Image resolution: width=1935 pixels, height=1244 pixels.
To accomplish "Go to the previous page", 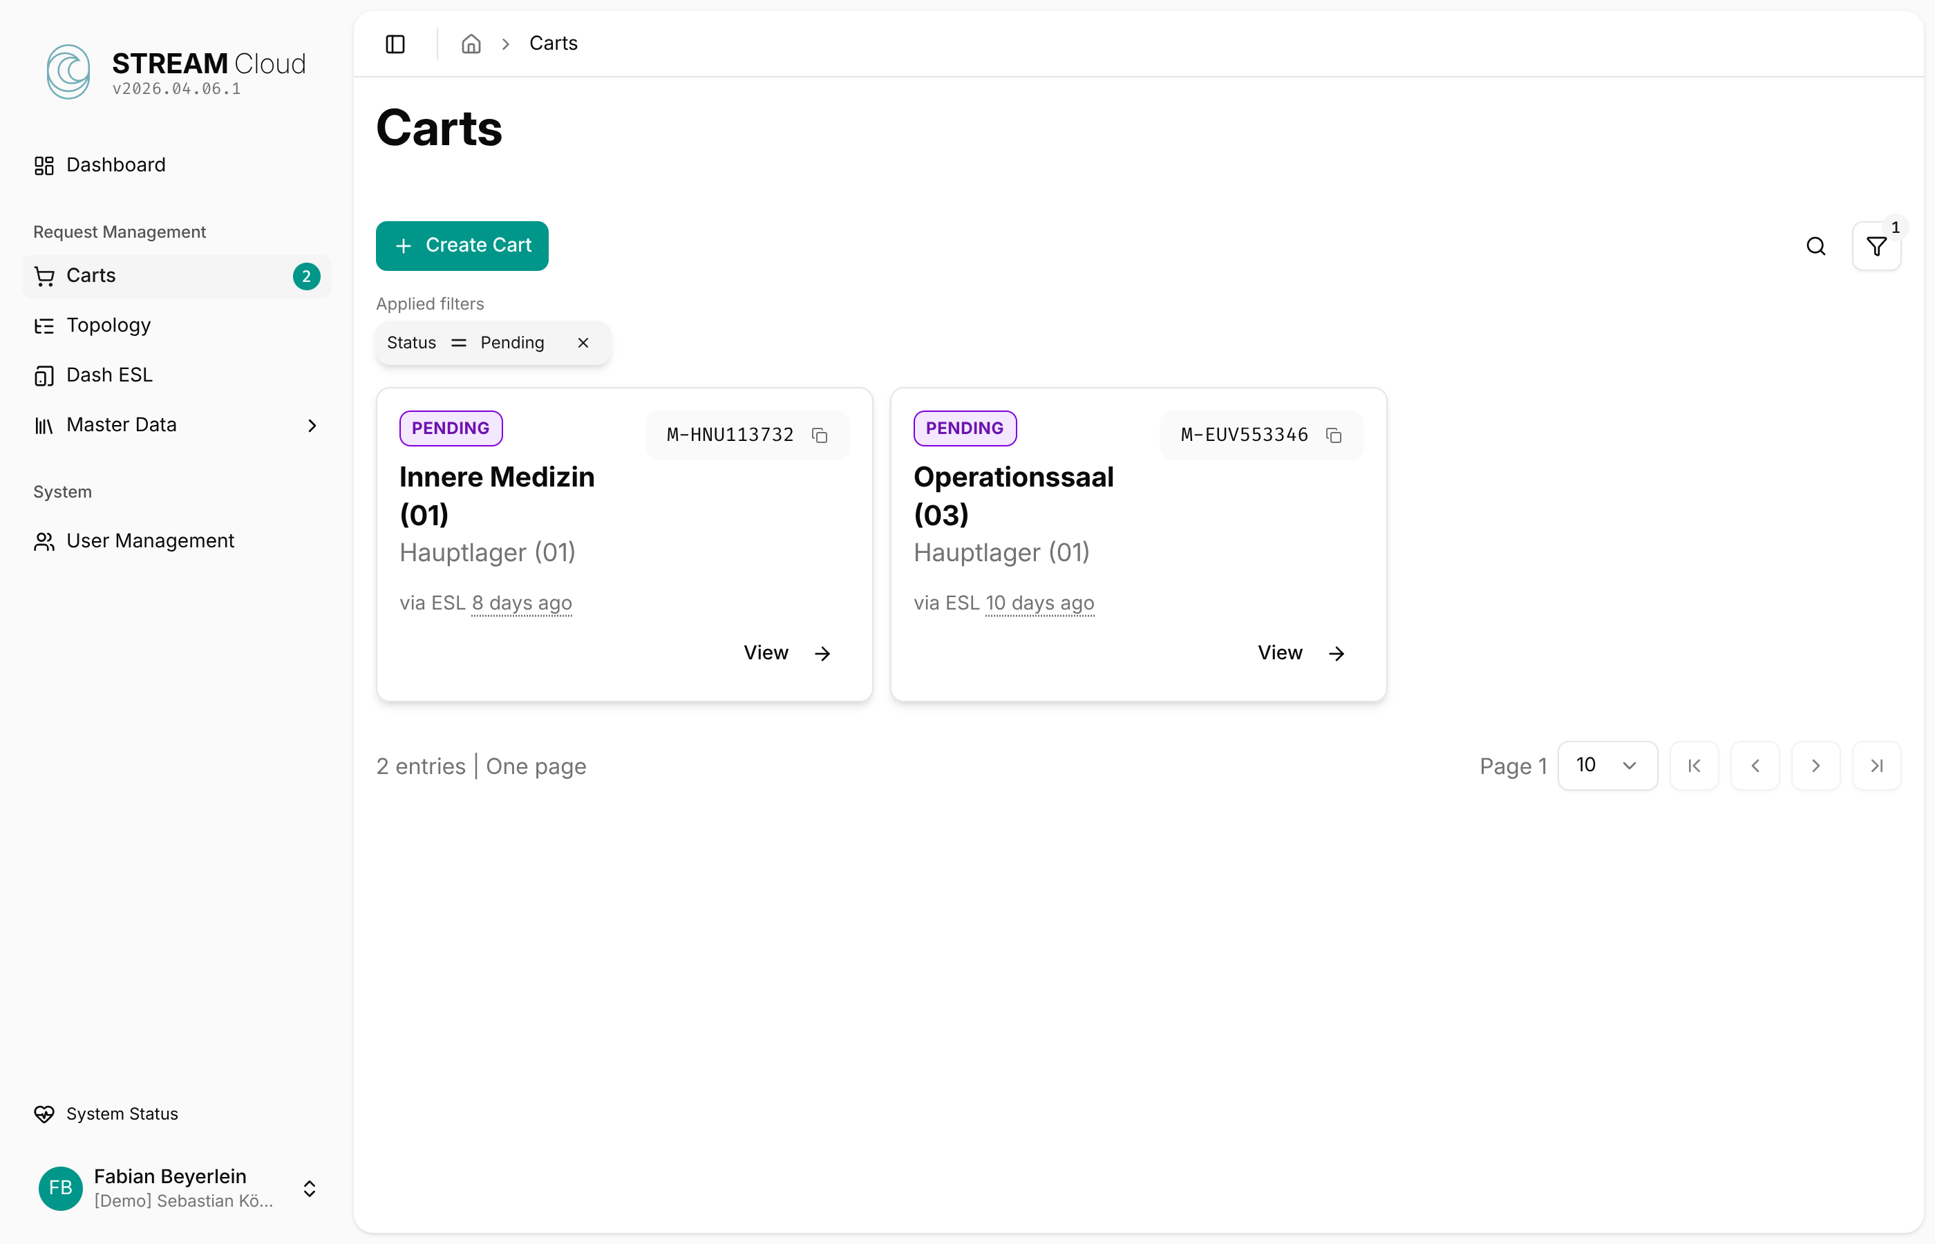I will coord(1754,765).
